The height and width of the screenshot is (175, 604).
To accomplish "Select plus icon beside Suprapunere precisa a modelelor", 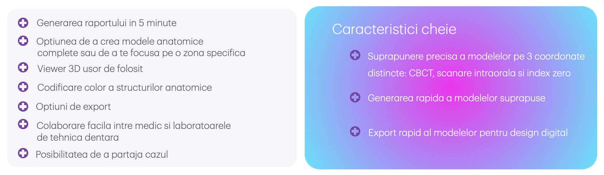I will coord(355,55).
